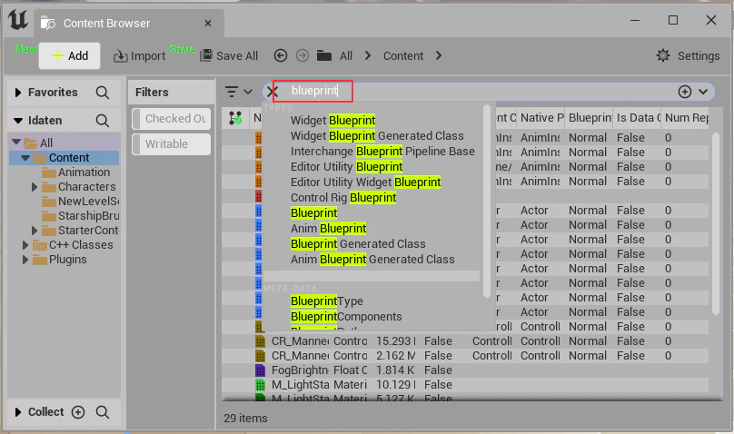The image size is (734, 434).
Task: Choose the plain Blueprint suggestion
Action: click(313, 213)
